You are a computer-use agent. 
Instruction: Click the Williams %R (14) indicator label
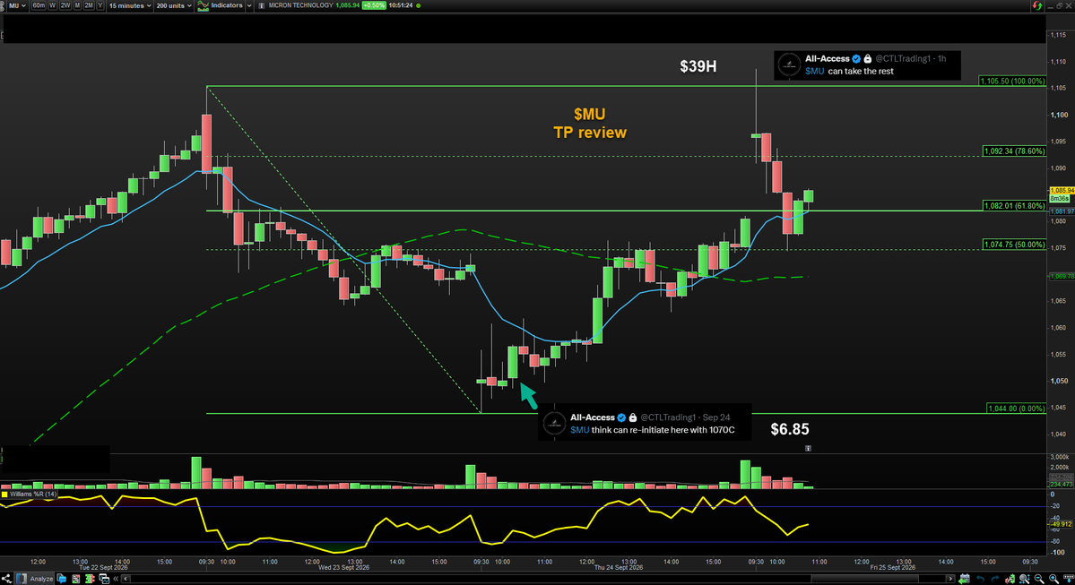pos(33,494)
